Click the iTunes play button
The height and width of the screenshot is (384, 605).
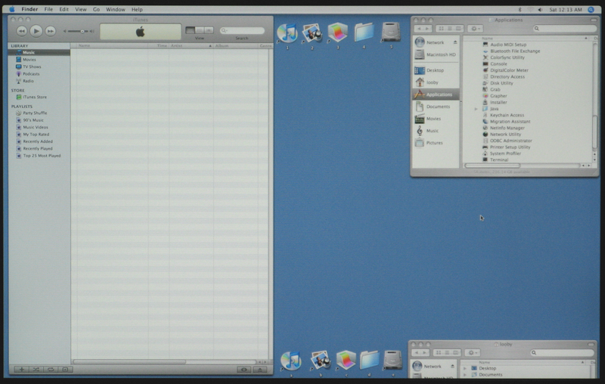[36, 31]
